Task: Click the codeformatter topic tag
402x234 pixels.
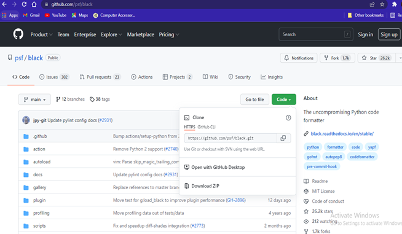Action: (362, 157)
